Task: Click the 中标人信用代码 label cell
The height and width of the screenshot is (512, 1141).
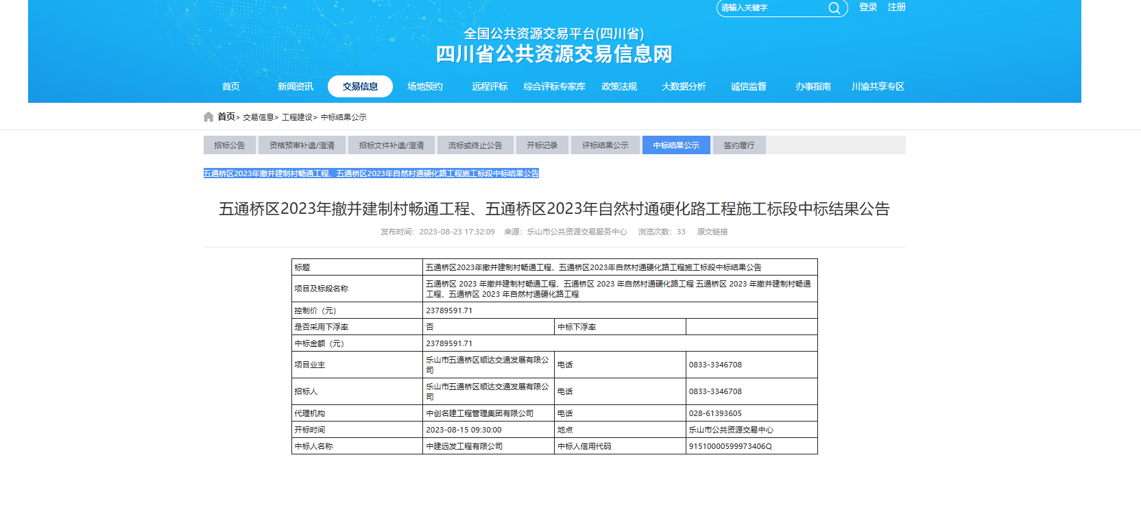Action: click(621, 446)
